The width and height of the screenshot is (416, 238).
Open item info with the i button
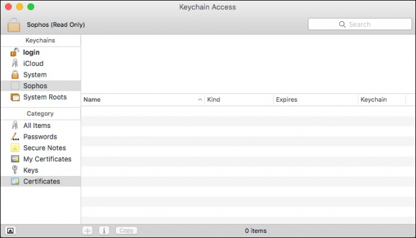coord(104,230)
